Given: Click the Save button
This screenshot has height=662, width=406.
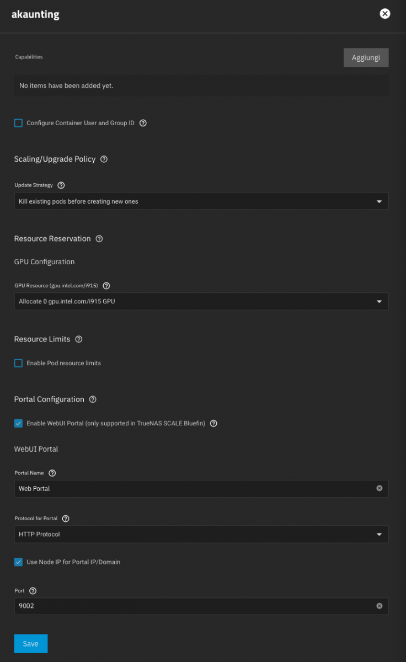Looking at the screenshot, I should pyautogui.click(x=31, y=644).
